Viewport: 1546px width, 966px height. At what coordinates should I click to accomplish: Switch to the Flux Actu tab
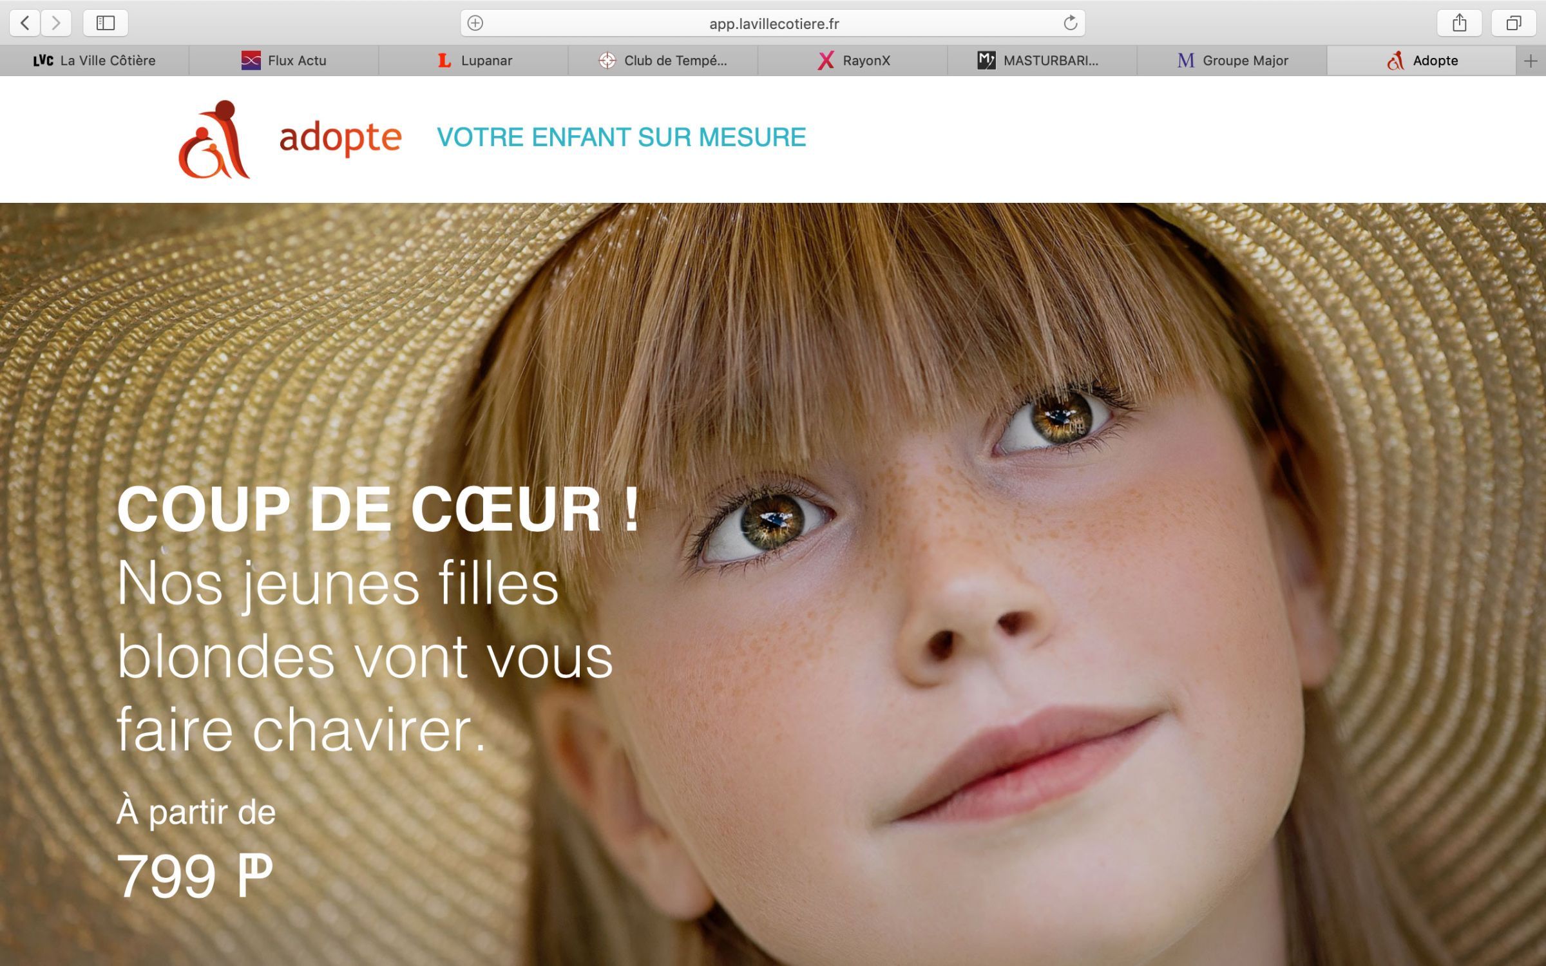[284, 61]
